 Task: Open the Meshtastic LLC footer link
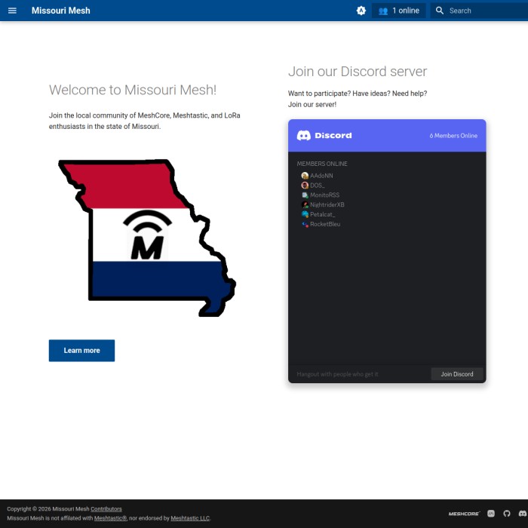[x=190, y=518]
